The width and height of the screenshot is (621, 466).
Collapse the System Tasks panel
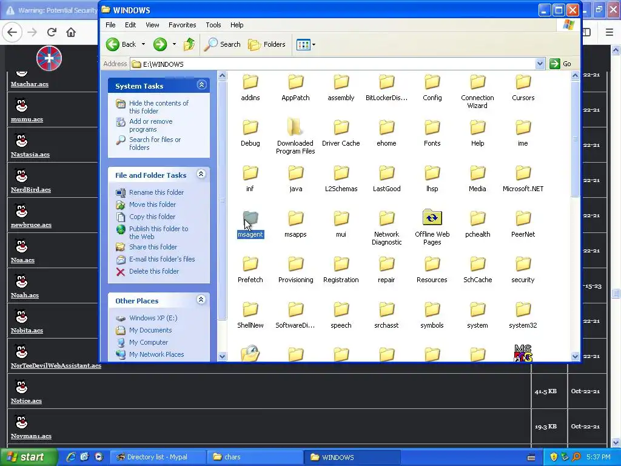(201, 85)
